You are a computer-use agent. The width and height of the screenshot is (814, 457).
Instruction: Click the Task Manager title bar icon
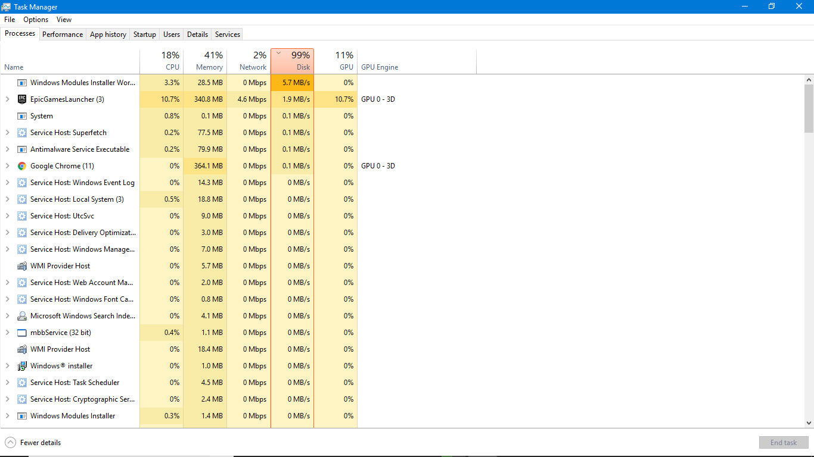[7, 7]
